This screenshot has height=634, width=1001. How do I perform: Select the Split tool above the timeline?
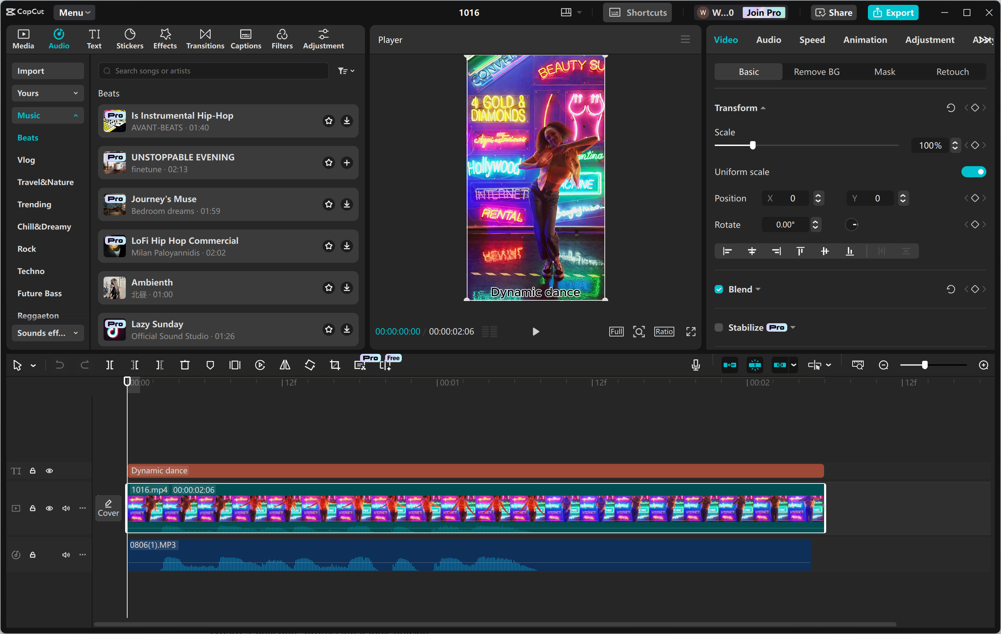pos(110,365)
